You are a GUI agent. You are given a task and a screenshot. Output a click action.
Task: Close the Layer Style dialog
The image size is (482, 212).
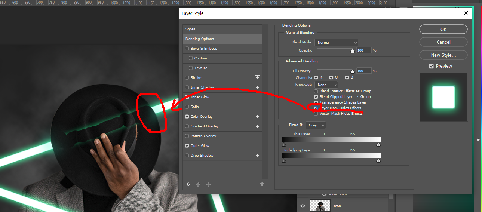tap(466, 13)
